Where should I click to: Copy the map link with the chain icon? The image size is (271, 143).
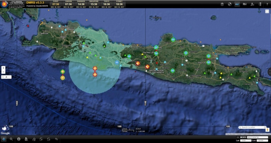coord(56,139)
